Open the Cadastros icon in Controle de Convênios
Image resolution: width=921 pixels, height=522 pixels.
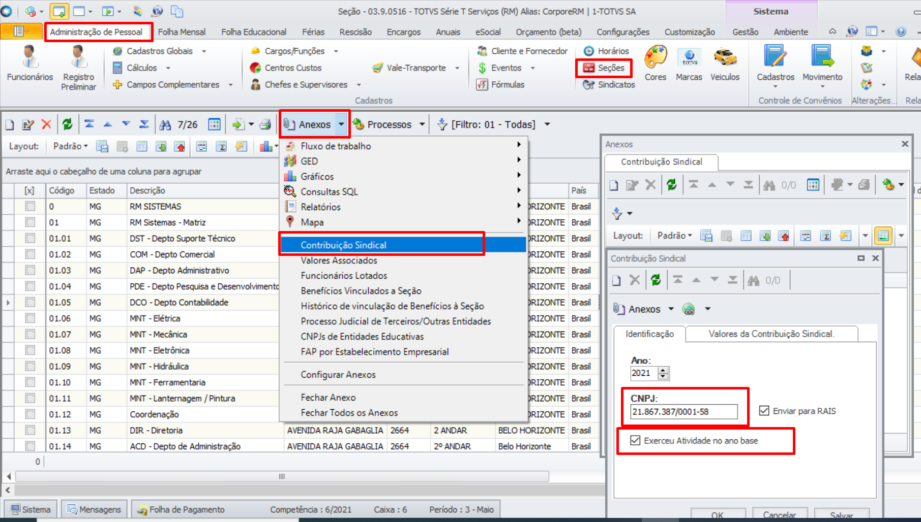[776, 67]
